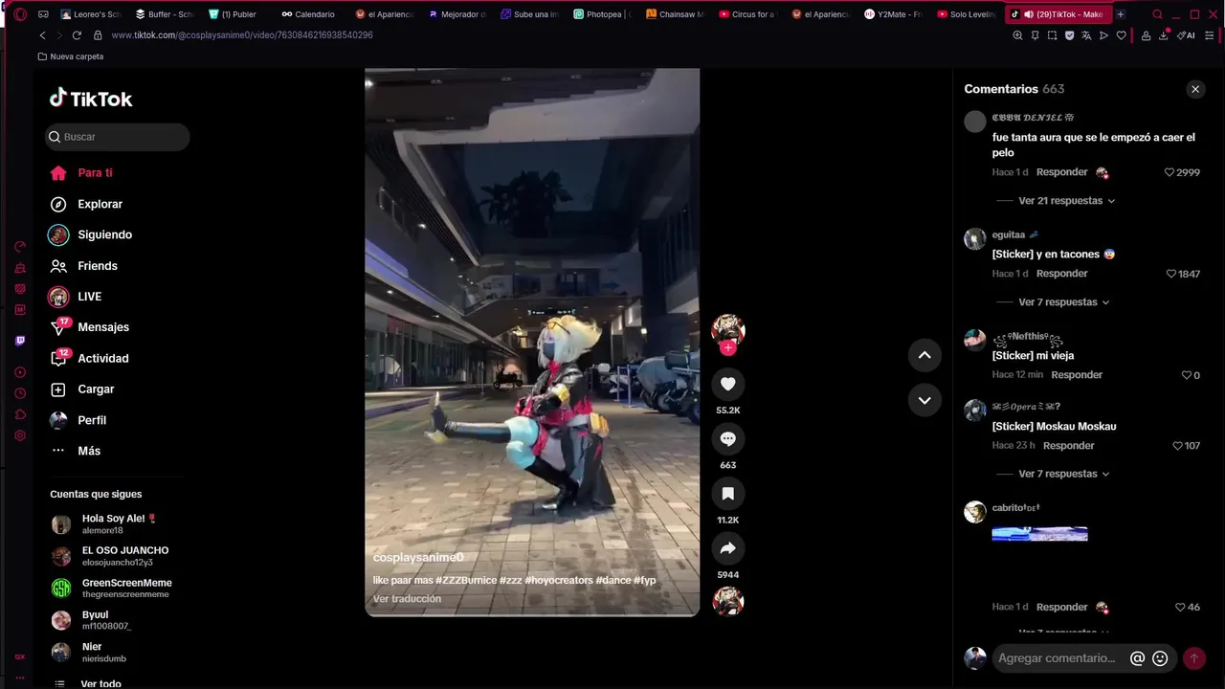1225x689 pixels.
Task: Open Explorar page
Action: [100, 204]
